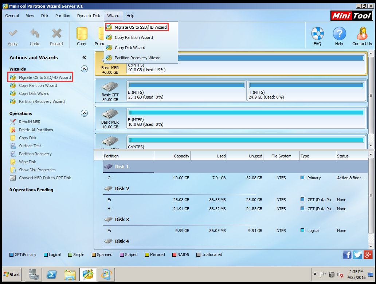Viewport: 376px width, 284px height.
Task: Open the Google Plus share icon
Action: [368, 255]
